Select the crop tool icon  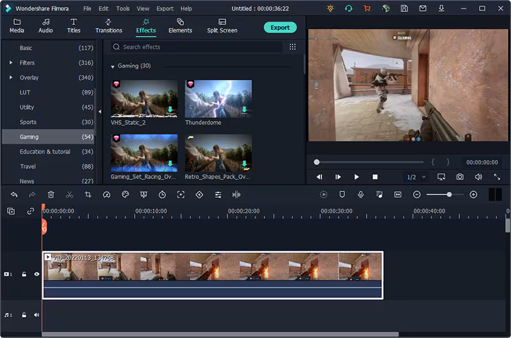tap(88, 195)
